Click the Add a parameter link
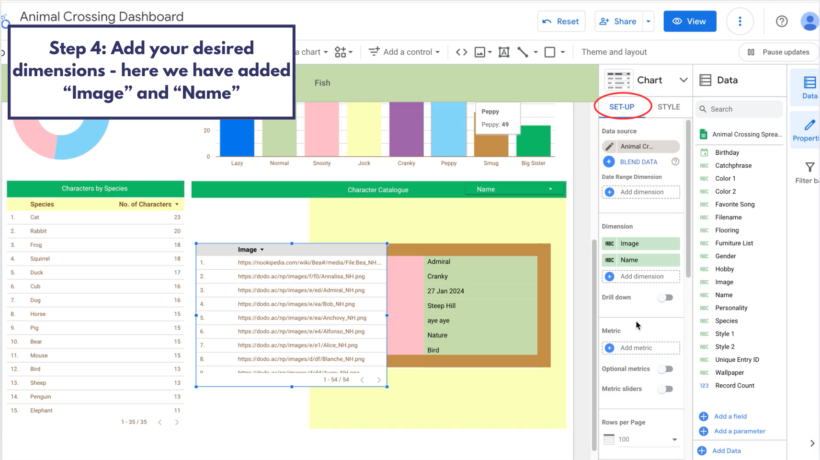Image resolution: width=820 pixels, height=460 pixels. click(x=740, y=431)
